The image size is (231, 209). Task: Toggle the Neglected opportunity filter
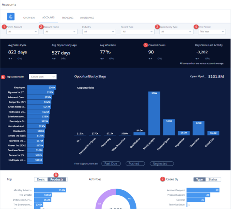(162, 163)
